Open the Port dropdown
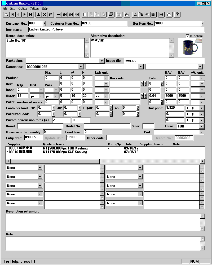 tap(202, 132)
